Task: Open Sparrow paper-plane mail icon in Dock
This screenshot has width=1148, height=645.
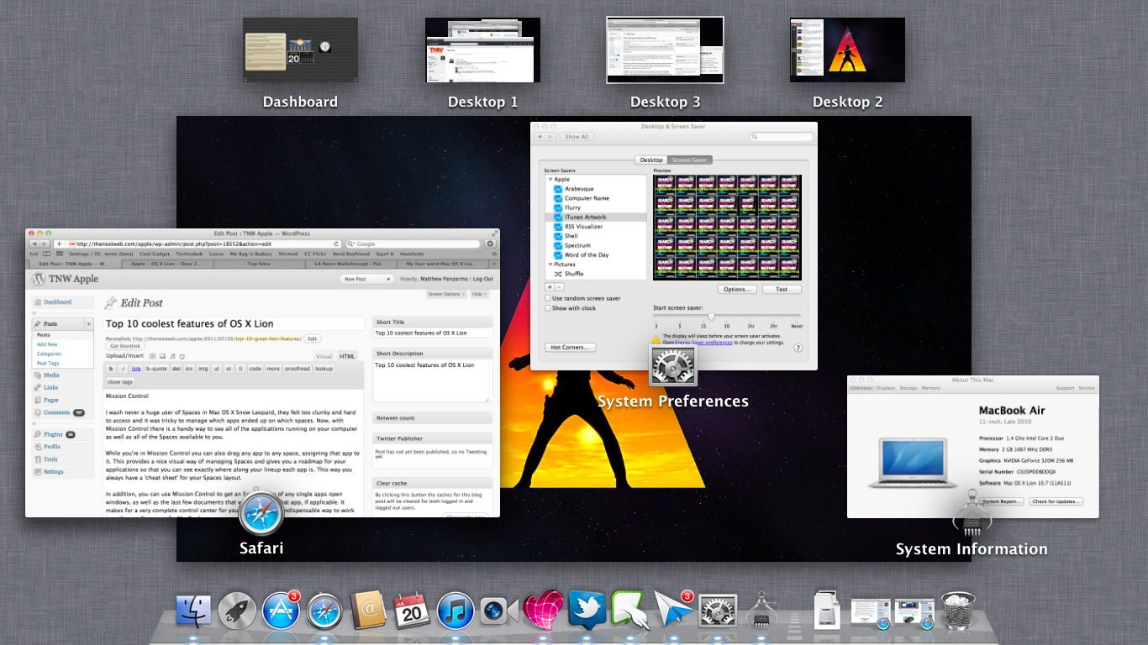Action: click(674, 611)
